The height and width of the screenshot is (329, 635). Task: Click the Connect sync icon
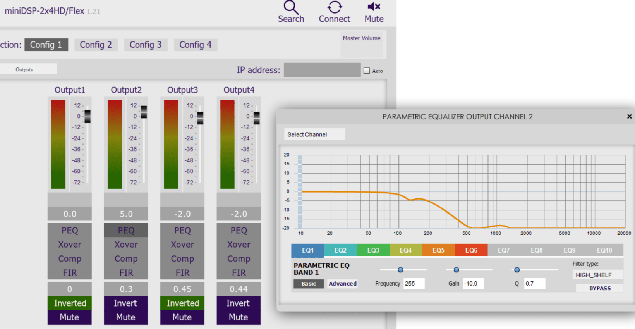click(x=335, y=7)
